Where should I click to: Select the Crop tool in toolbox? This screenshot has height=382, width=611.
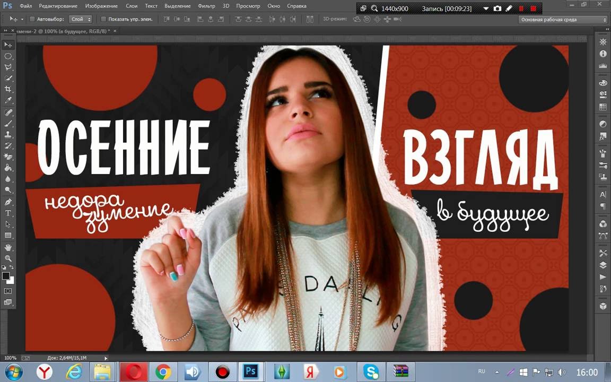(8, 89)
